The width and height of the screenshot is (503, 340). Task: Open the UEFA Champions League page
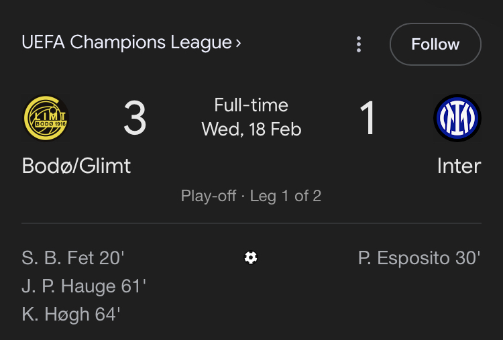127,43
